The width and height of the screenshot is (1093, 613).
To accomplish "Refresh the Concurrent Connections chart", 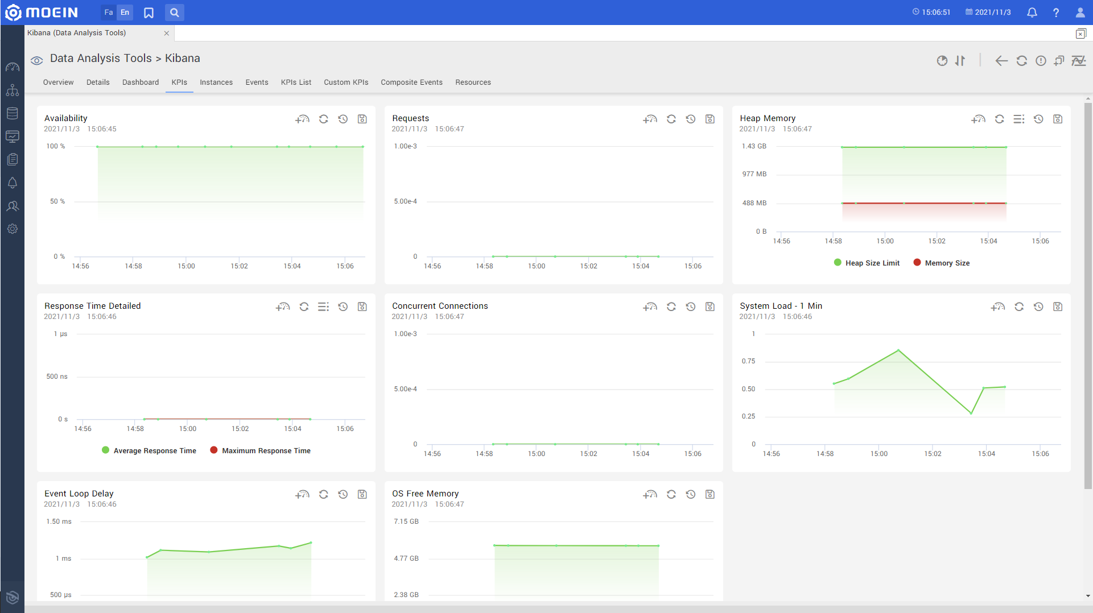I will [x=671, y=306].
